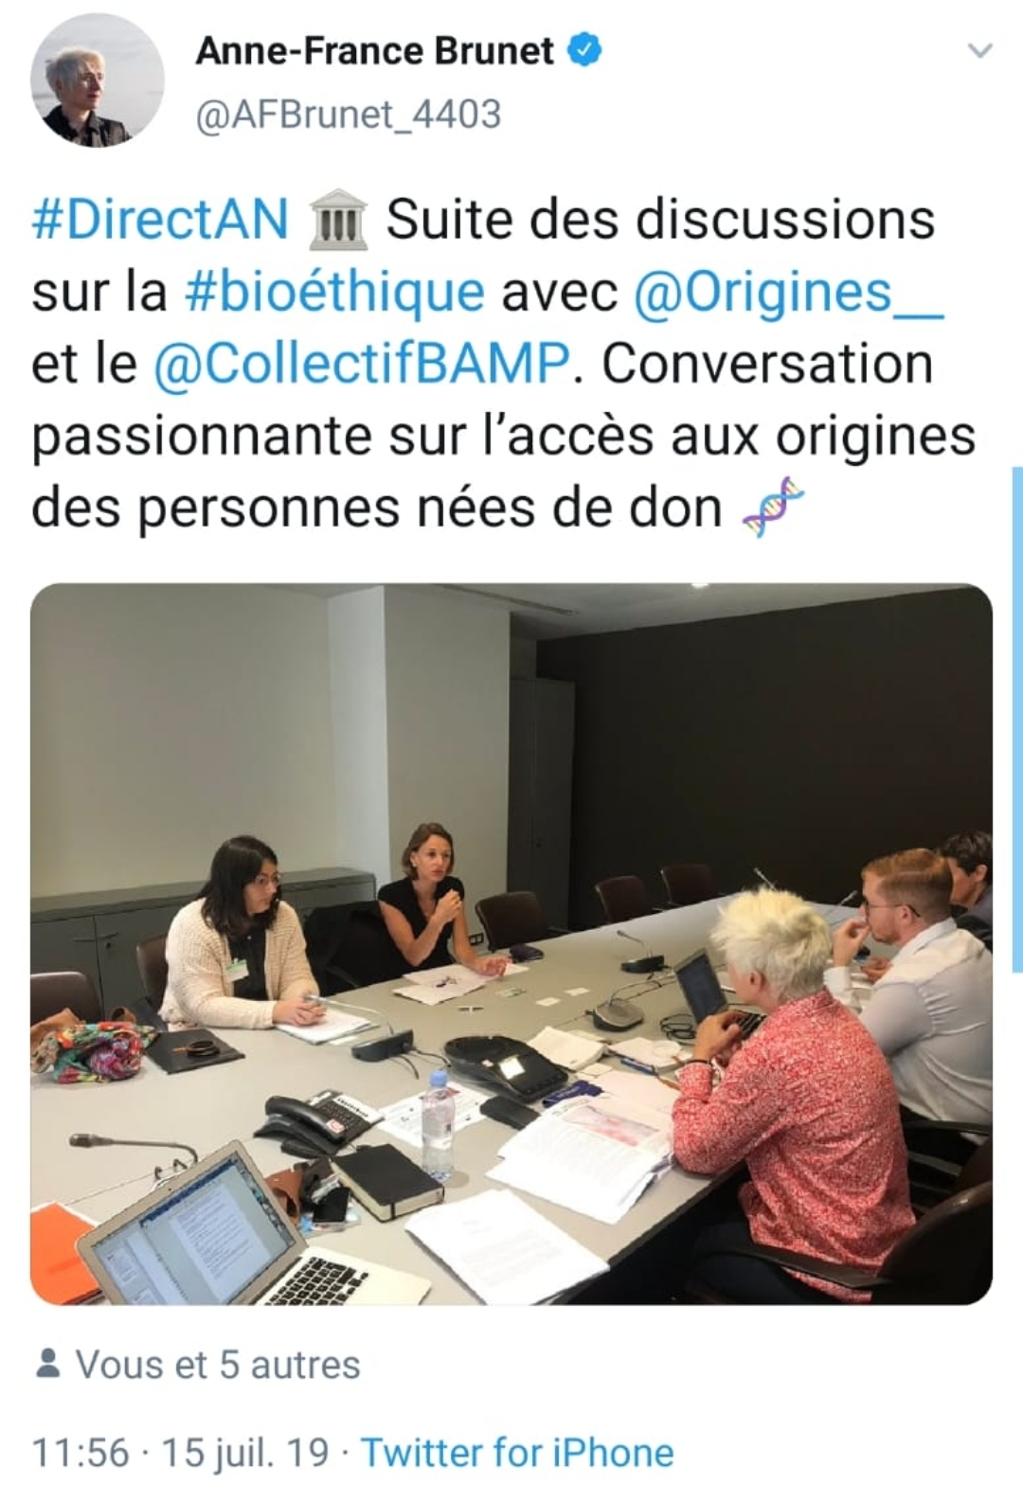The height and width of the screenshot is (1502, 1023).
Task: Open the #bioéthique hashtag
Action: [x=335, y=291]
